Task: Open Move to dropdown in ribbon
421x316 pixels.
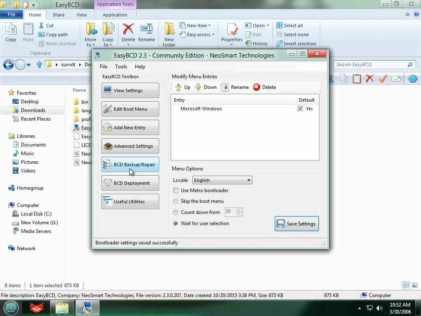Action: click(90, 35)
